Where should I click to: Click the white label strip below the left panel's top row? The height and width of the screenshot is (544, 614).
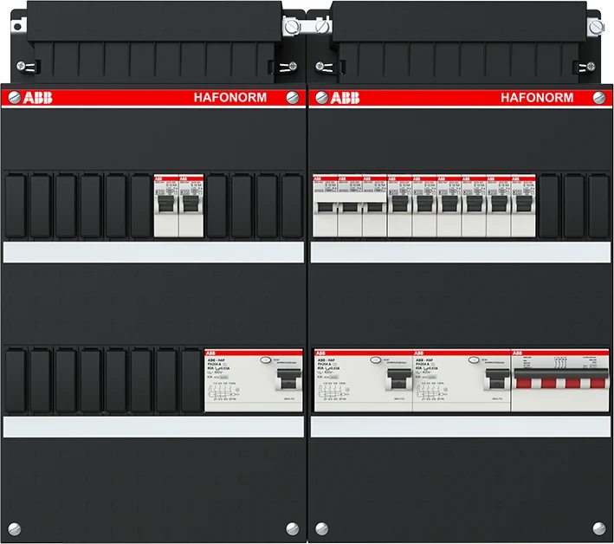154,252
